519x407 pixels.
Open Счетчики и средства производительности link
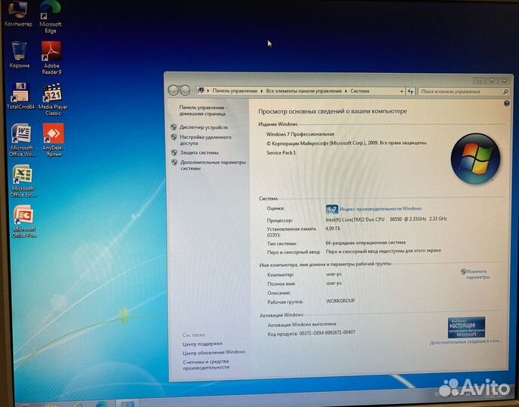[206, 364]
